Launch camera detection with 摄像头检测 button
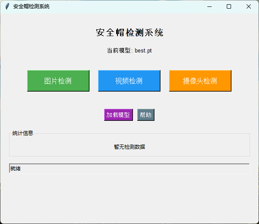Screen dimensions: 259x224 pos(200,81)
